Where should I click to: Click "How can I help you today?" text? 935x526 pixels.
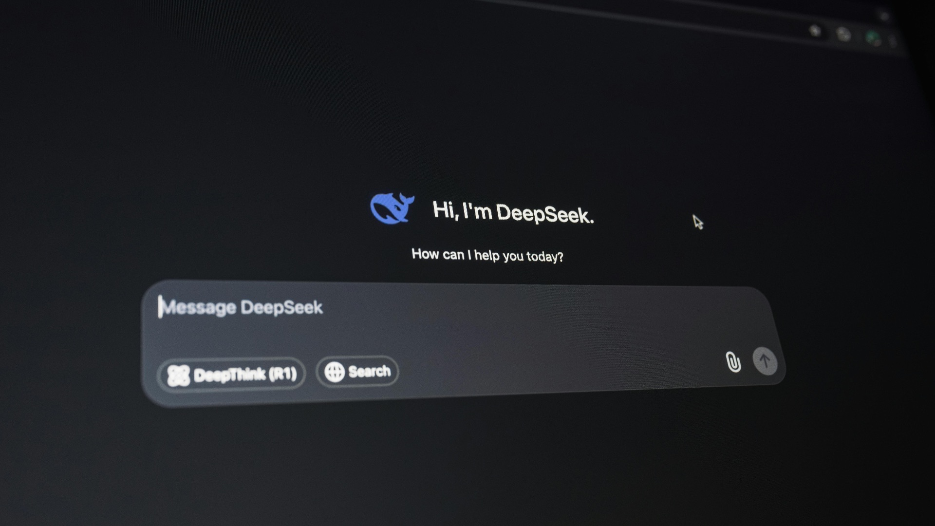[x=487, y=255]
